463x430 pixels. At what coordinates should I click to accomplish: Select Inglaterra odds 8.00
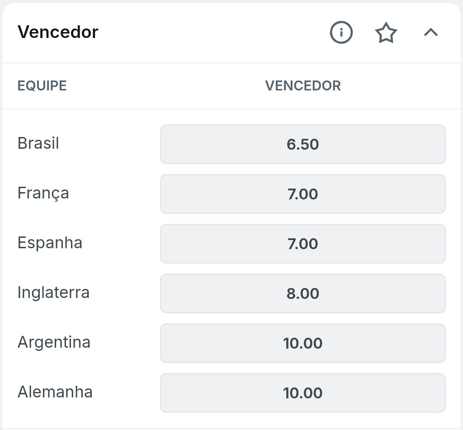[302, 293]
